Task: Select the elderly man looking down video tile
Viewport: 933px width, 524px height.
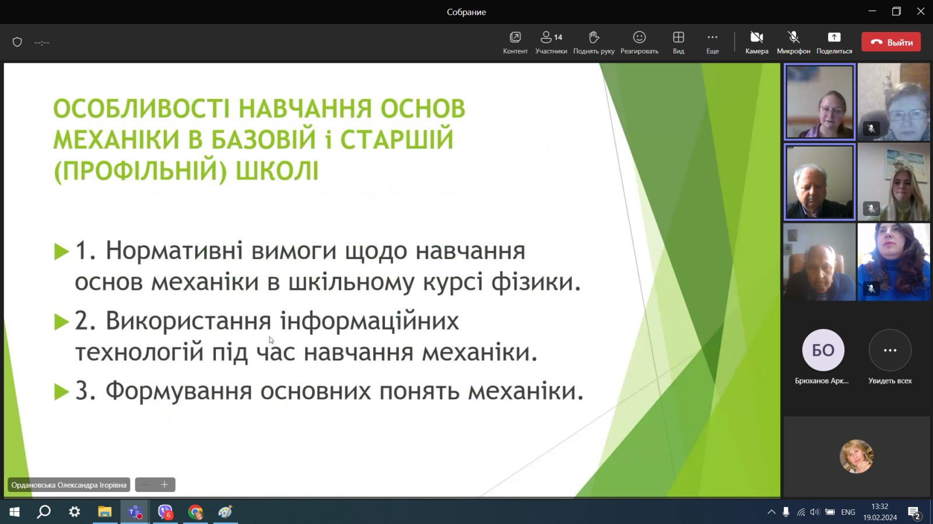Action: [x=819, y=262]
